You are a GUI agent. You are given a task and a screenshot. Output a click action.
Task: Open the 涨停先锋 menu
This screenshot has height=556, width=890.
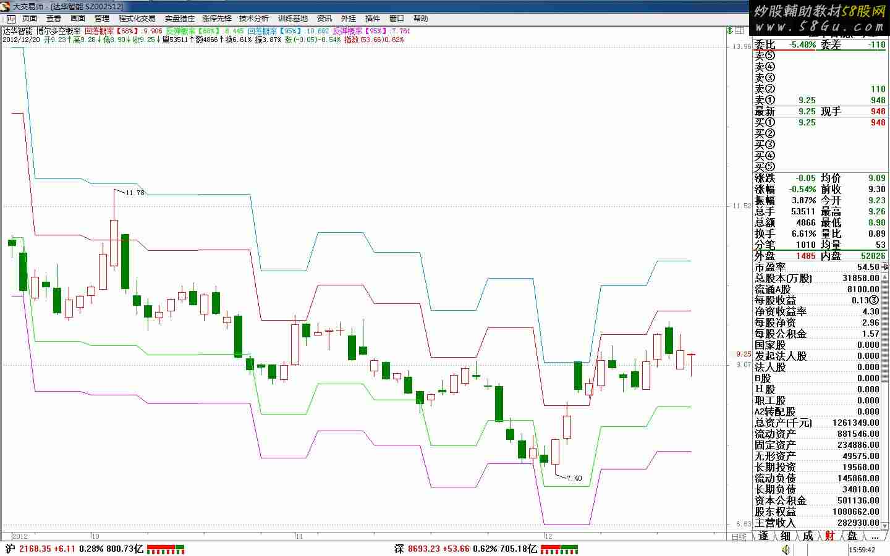pos(217,19)
